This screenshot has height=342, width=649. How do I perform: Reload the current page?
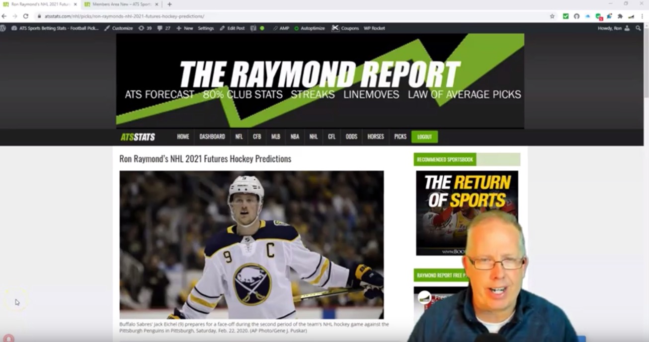(x=26, y=16)
